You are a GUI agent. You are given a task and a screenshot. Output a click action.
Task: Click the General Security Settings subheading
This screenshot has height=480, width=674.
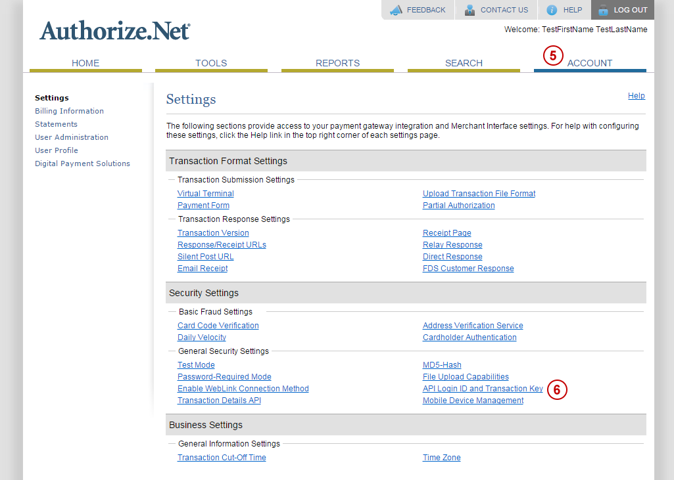(x=223, y=351)
